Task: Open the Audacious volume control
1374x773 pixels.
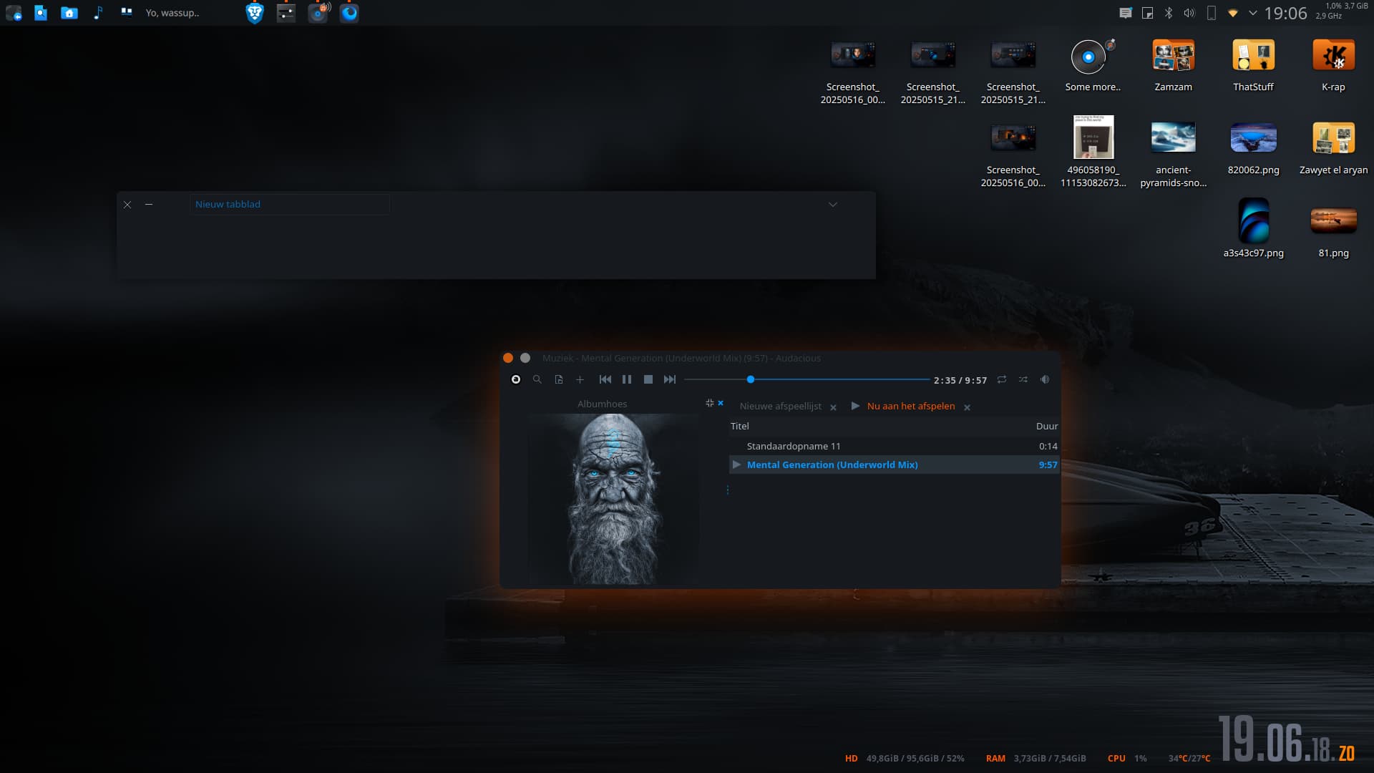Action: click(1045, 379)
